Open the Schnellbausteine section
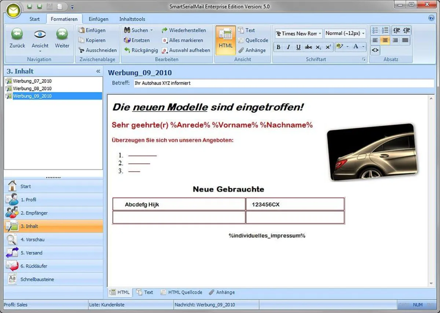This screenshot has width=440, height=313. click(36, 279)
